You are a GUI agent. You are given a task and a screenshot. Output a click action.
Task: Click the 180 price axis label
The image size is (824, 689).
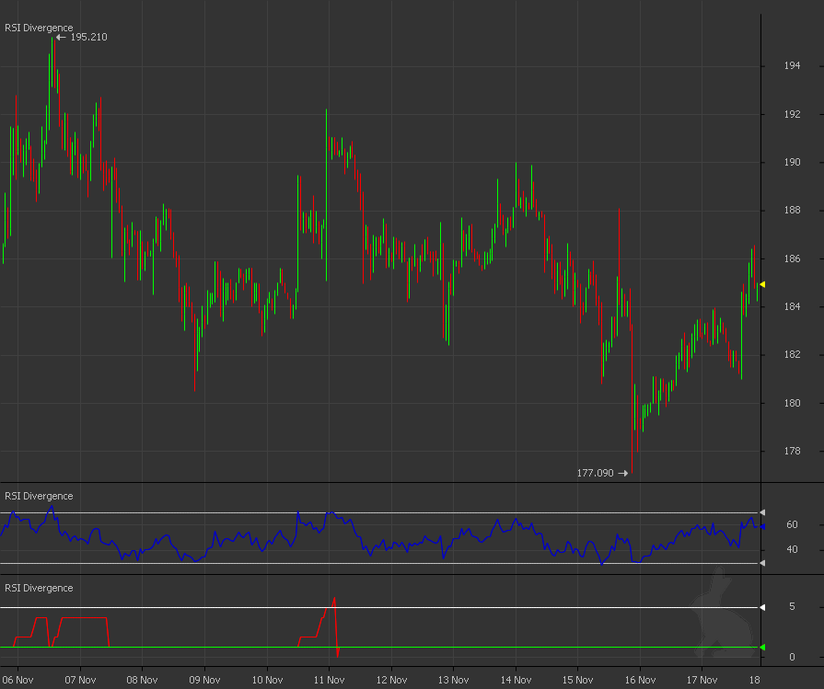coord(792,403)
